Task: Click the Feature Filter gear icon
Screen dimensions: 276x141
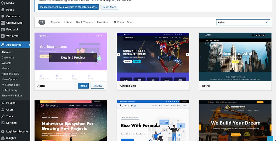Action: [x=115, y=22]
